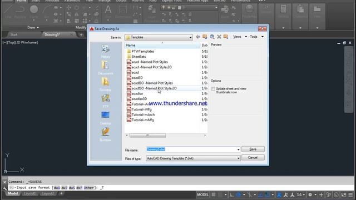Click the Workspace Switching gear icon
This screenshot has height=200, width=356.
310,194
